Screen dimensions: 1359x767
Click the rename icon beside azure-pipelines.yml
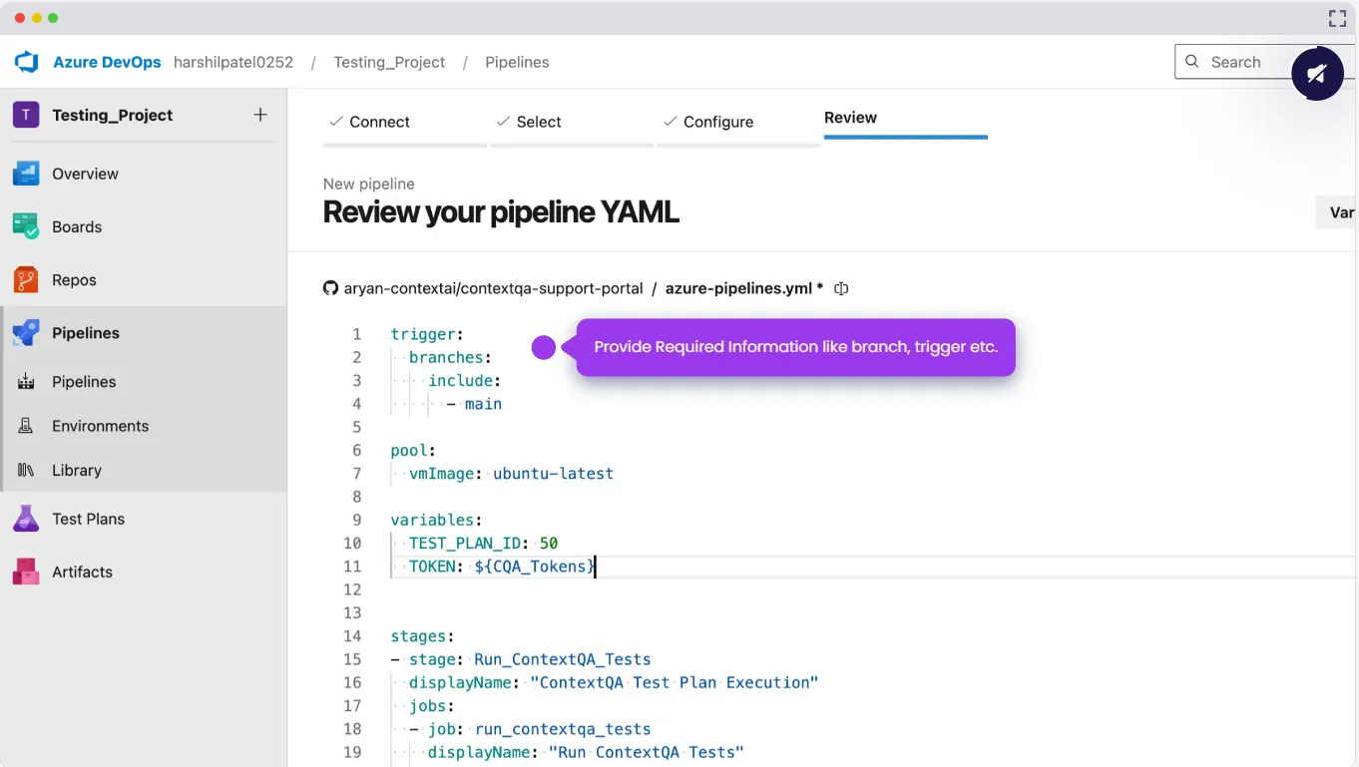coord(841,288)
